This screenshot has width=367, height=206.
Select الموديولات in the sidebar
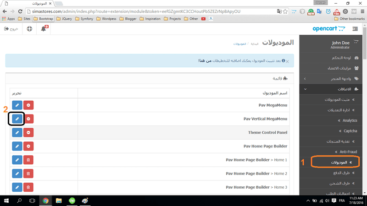click(x=331, y=163)
